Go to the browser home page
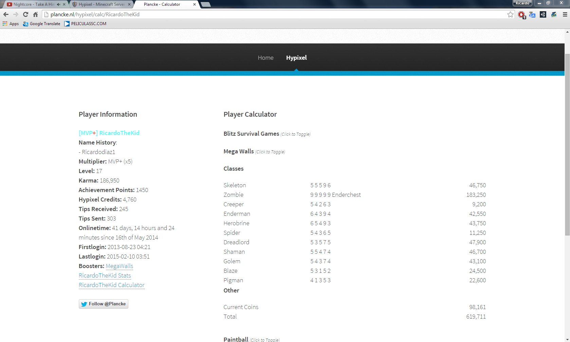Viewport: 570px width, 342px height. click(35, 14)
